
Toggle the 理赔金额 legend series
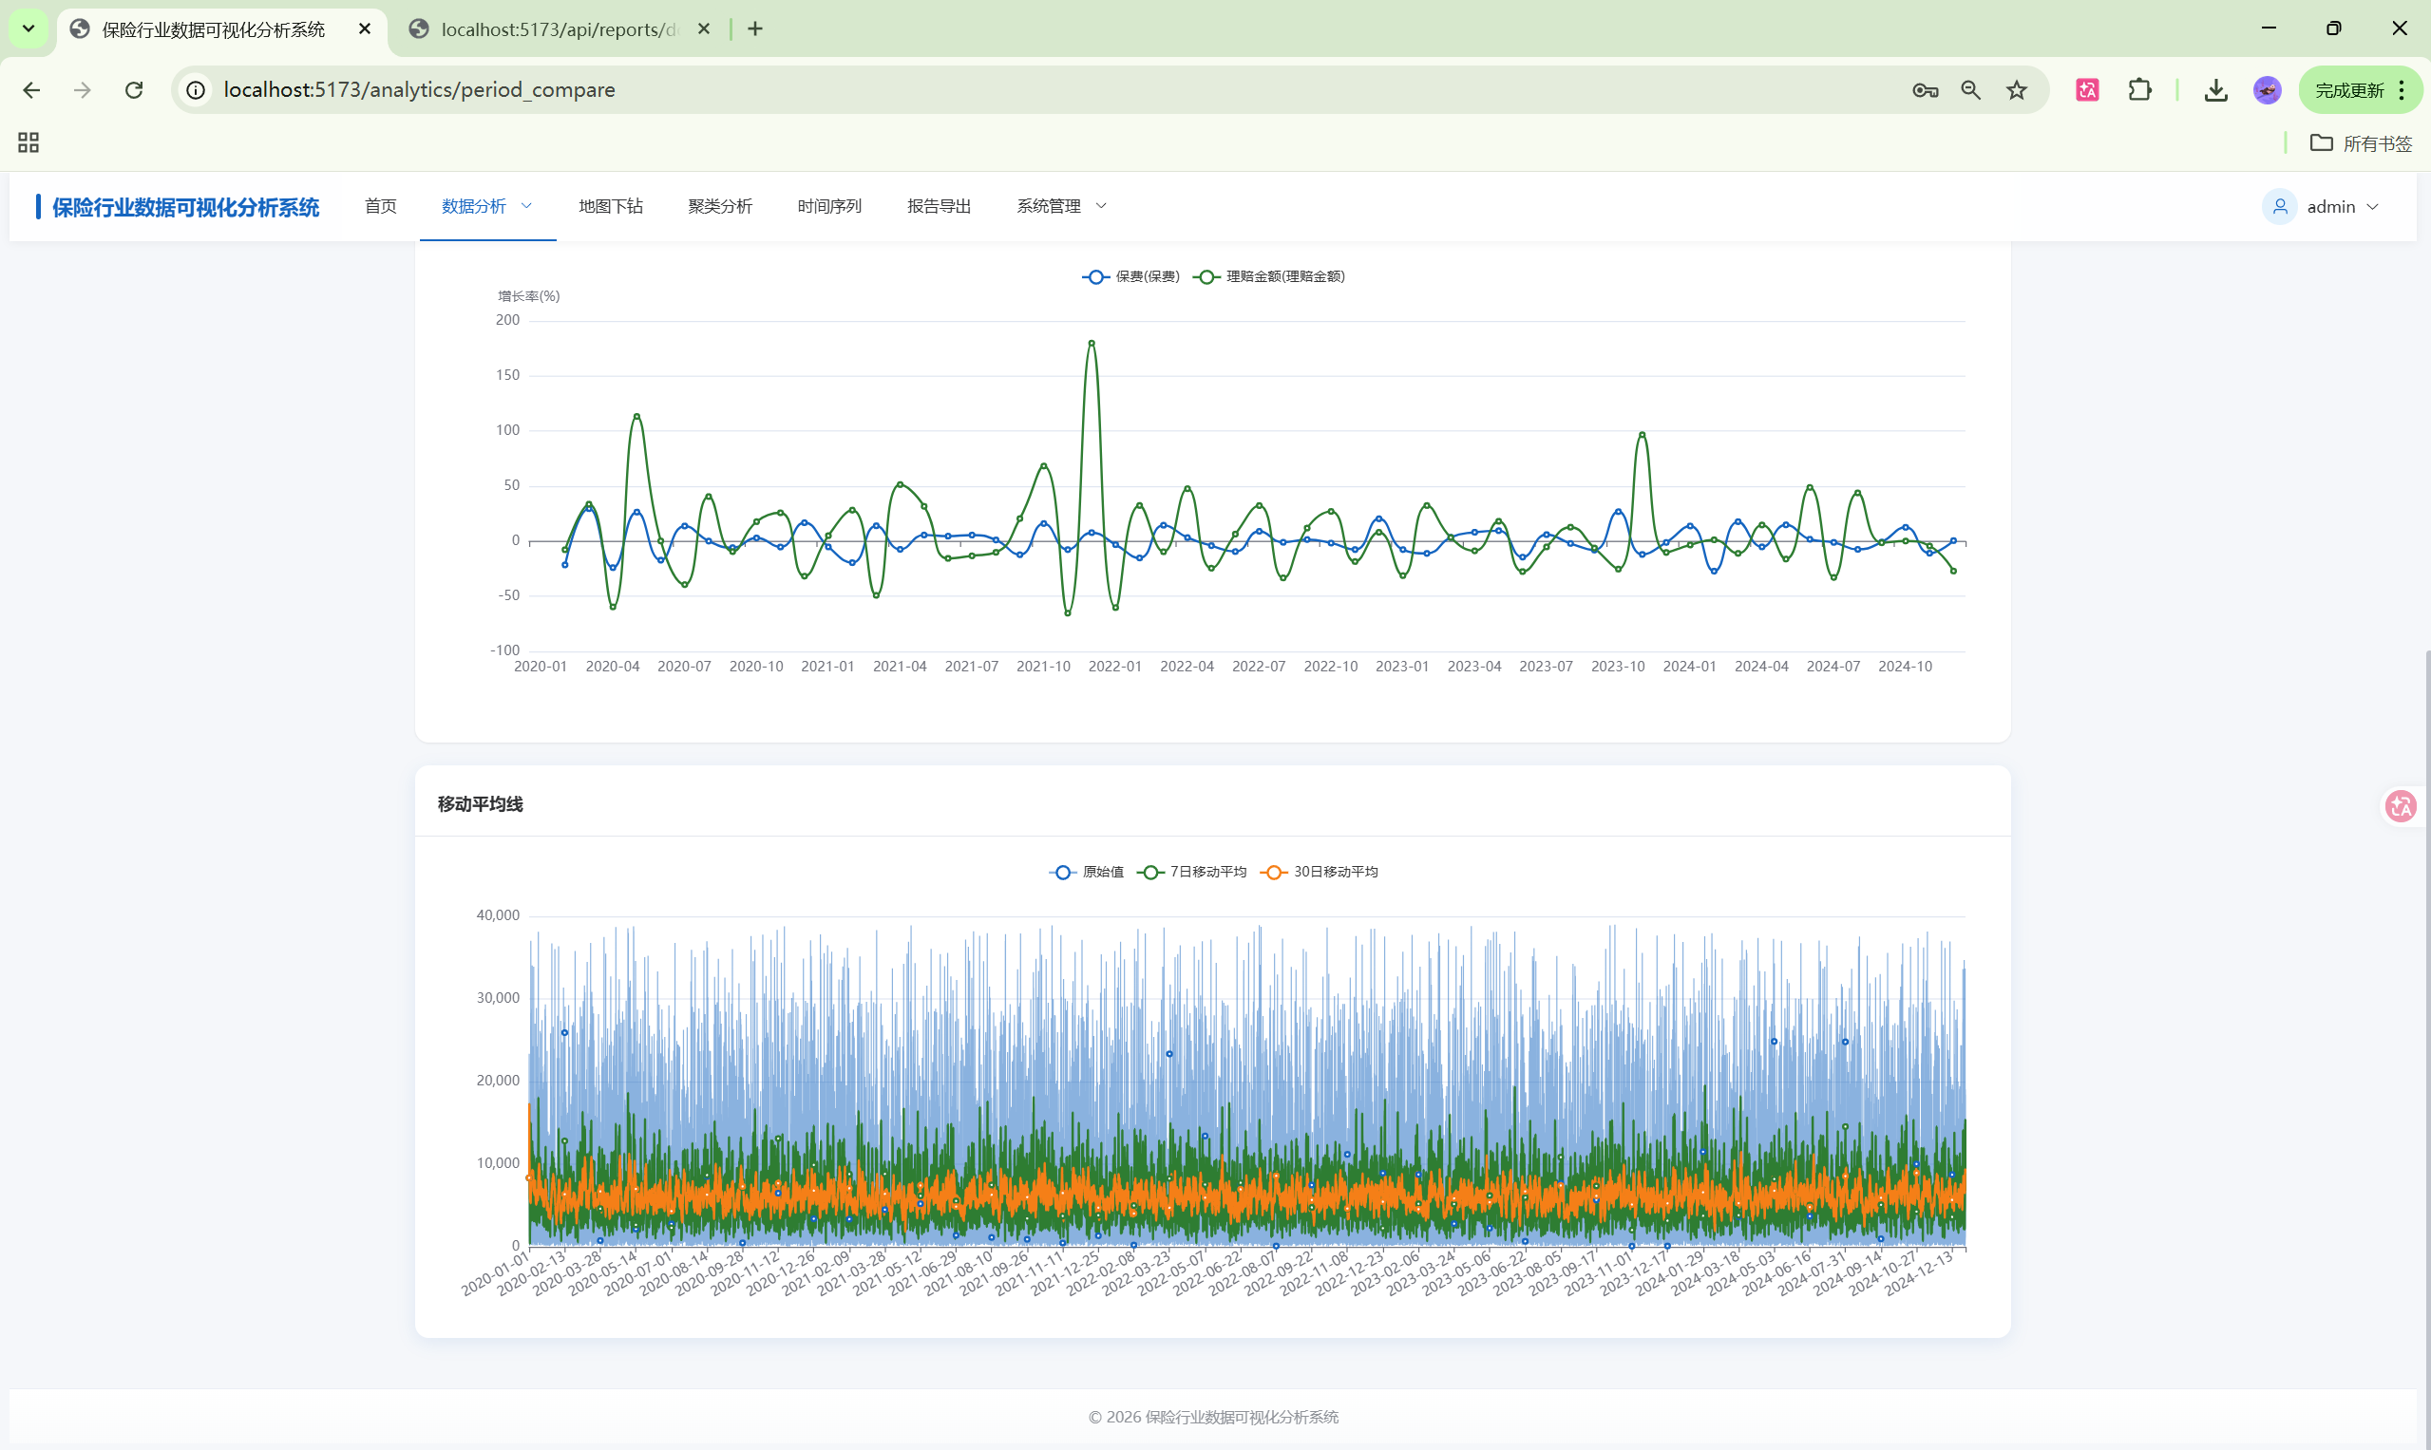[x=1269, y=276]
